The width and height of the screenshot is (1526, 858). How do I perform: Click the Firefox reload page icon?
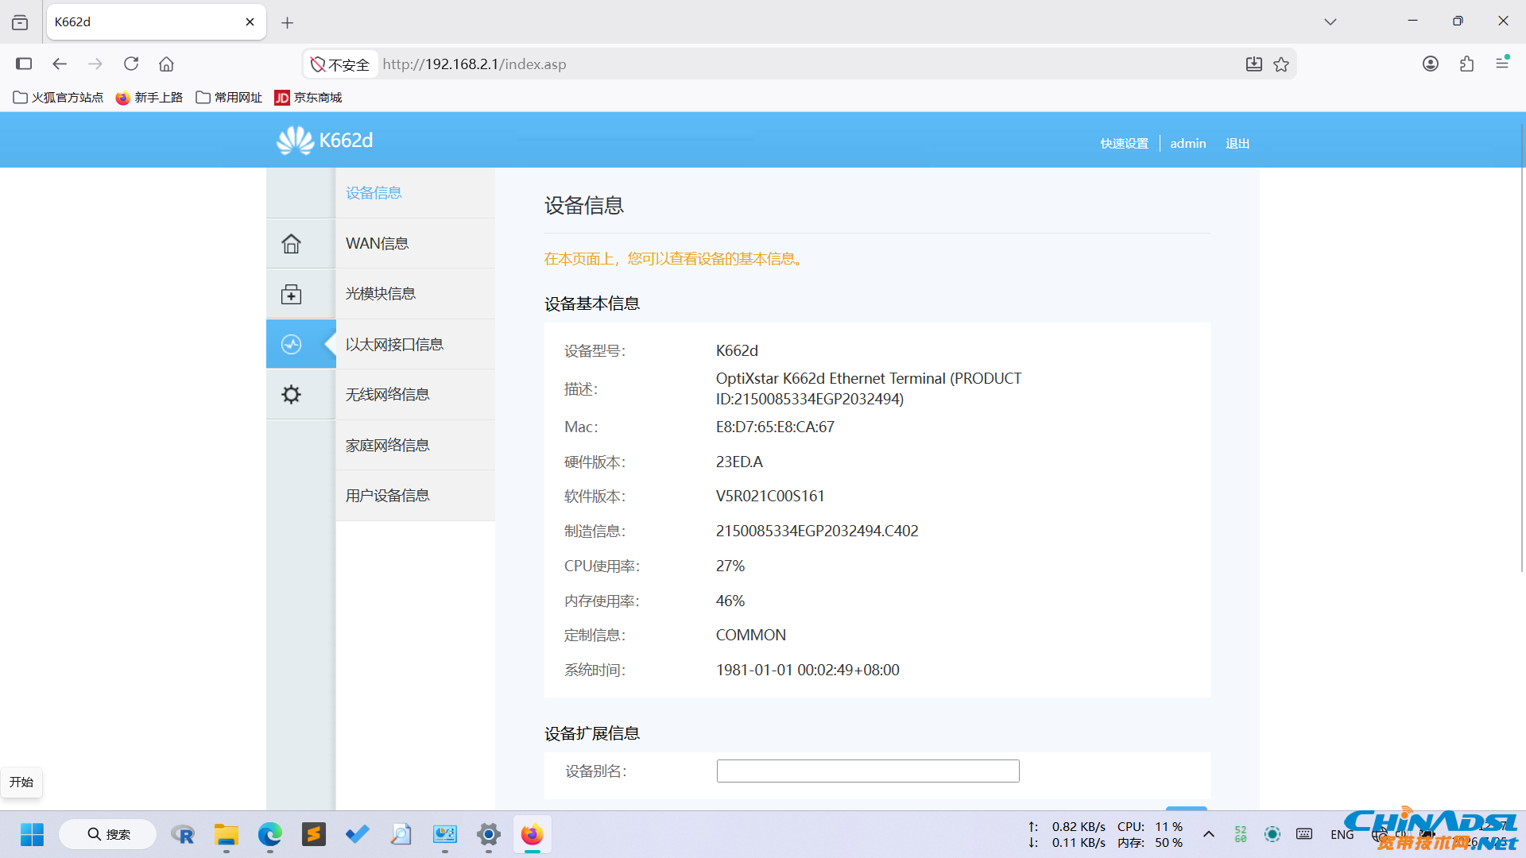coord(131,64)
